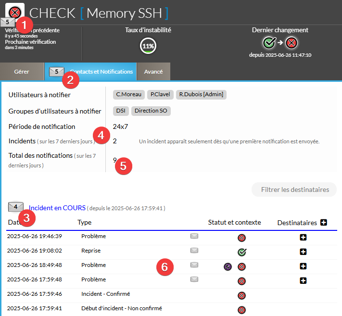Click the green OK icon under Dernier changement
Screen dimensions: 342x316
[x=270, y=43]
